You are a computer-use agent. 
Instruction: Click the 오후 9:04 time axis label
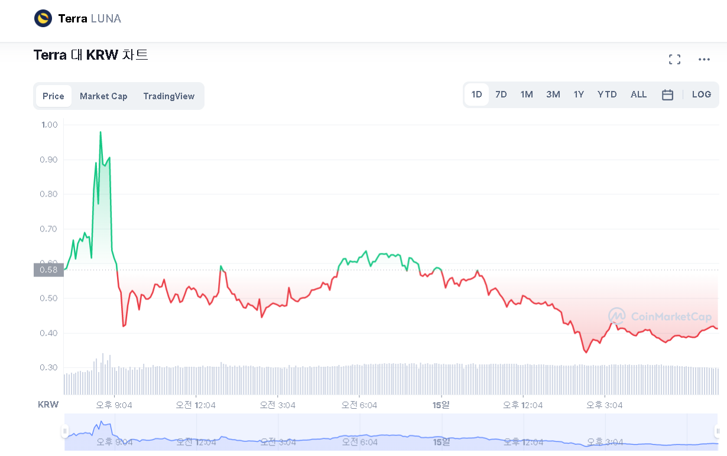(114, 405)
